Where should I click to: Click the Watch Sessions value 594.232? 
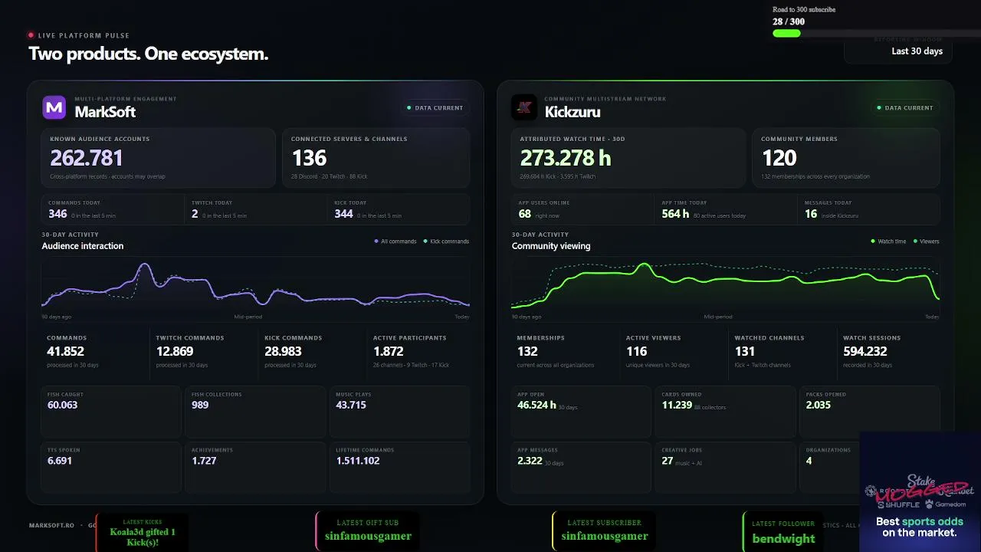click(x=865, y=351)
